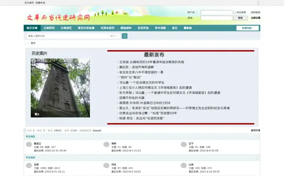Open the post 王克斌 从辅导员的10年看清华政治教育的失败
284x177 pixels.
tap(151, 62)
